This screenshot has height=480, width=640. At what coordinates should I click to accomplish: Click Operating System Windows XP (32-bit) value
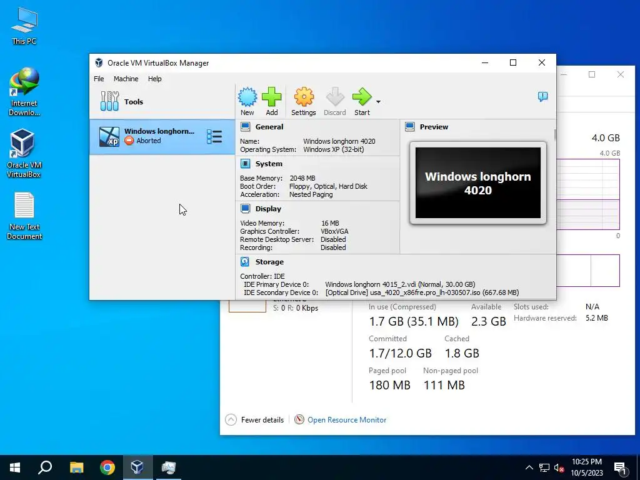point(334,149)
